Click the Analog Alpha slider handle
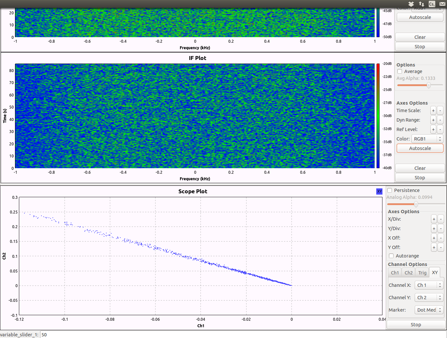The image size is (447, 338). 416,204
